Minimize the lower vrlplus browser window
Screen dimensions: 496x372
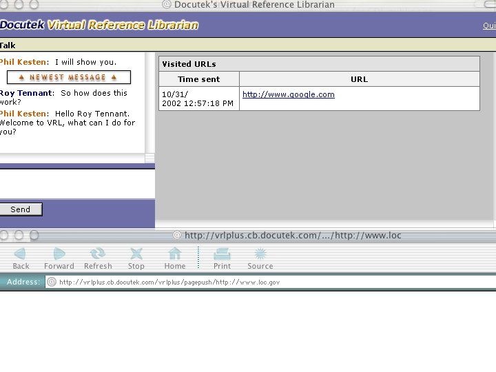pyautogui.click(x=19, y=235)
